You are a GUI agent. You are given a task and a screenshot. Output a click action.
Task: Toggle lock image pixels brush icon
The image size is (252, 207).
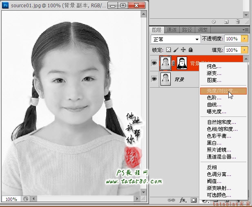[x=176, y=50]
